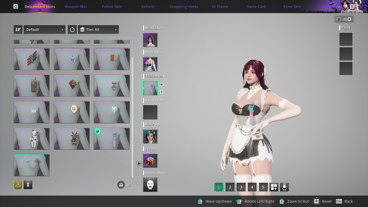Switch to the Descendant Skins tab
This screenshot has height=207, width=368.
(x=40, y=6)
